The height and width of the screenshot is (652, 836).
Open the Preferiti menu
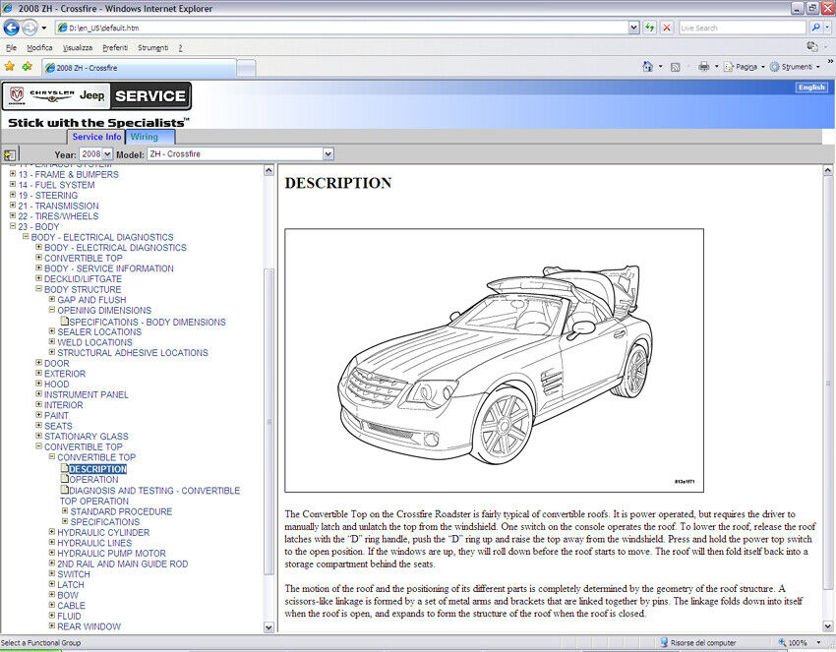coord(114,47)
